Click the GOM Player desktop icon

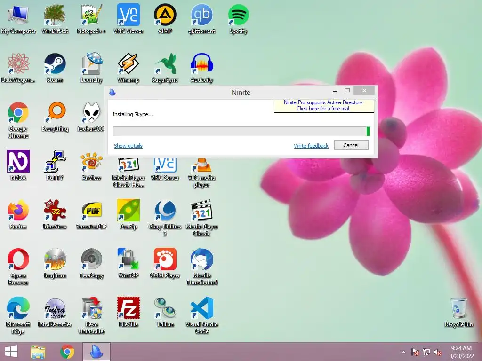point(165,263)
